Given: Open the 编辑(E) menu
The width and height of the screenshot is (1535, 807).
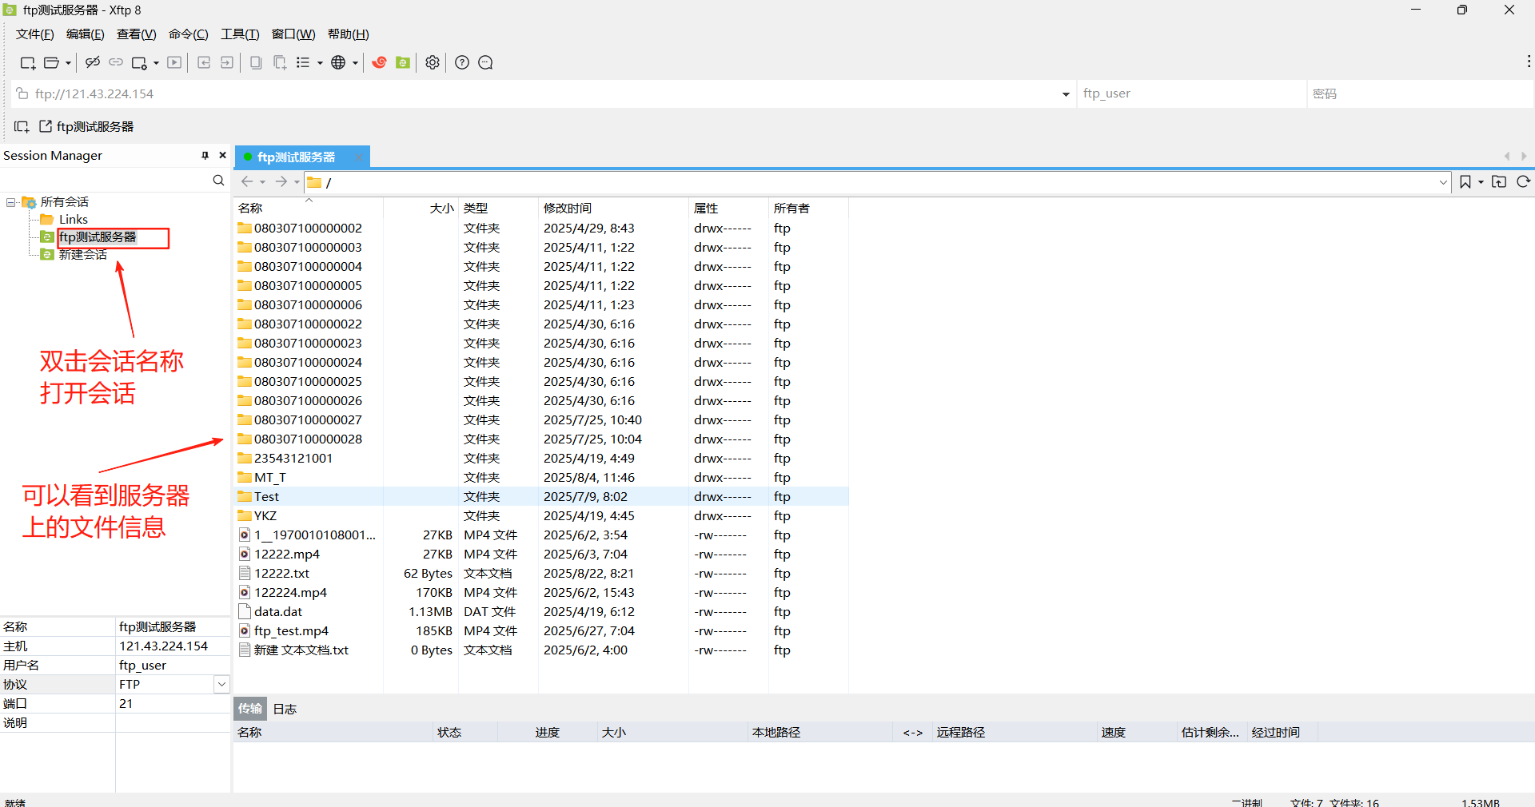Looking at the screenshot, I should point(86,34).
